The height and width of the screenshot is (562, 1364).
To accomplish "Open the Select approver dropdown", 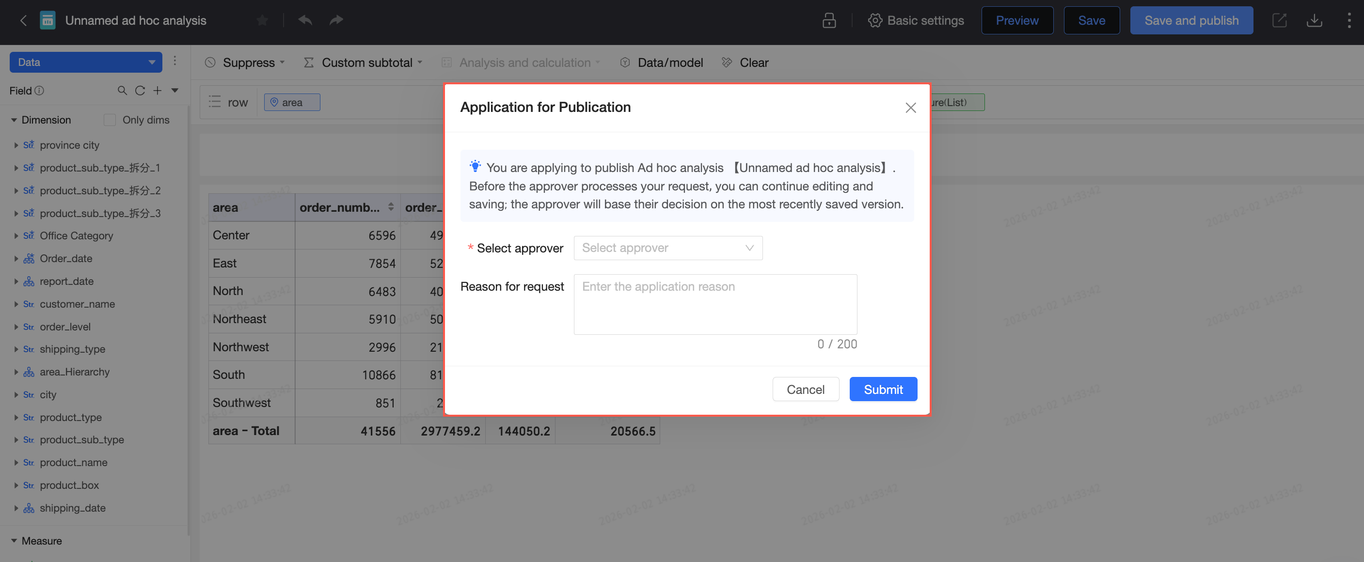I will pos(668,248).
